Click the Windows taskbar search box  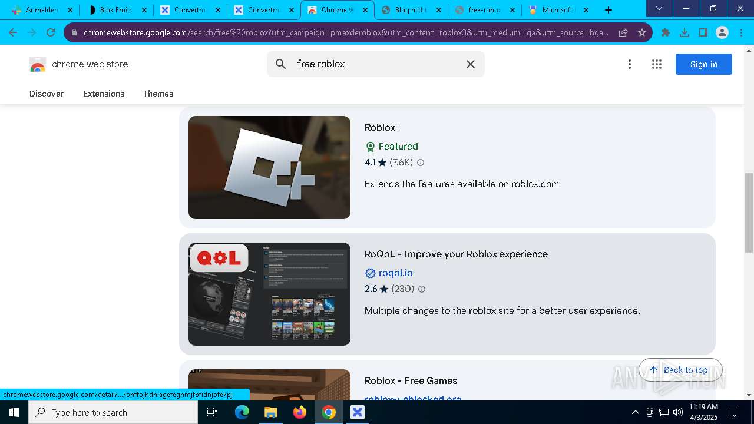tap(113, 412)
